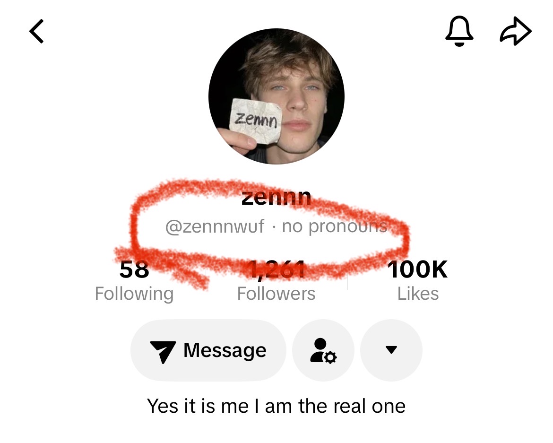This screenshot has height=443, width=553.
Task: Open the share arrow icon
Action: click(x=516, y=31)
